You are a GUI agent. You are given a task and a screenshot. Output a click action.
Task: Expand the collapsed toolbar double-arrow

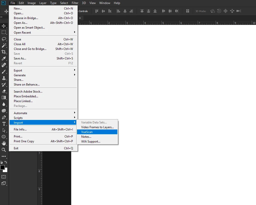[1, 17]
